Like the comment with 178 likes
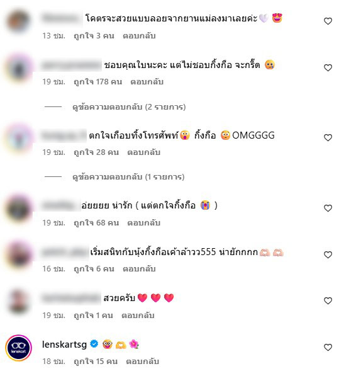The height and width of the screenshot is (376, 339). point(328,68)
